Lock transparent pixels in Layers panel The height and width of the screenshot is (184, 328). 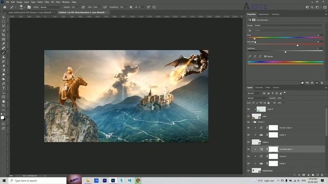(x=253, y=103)
